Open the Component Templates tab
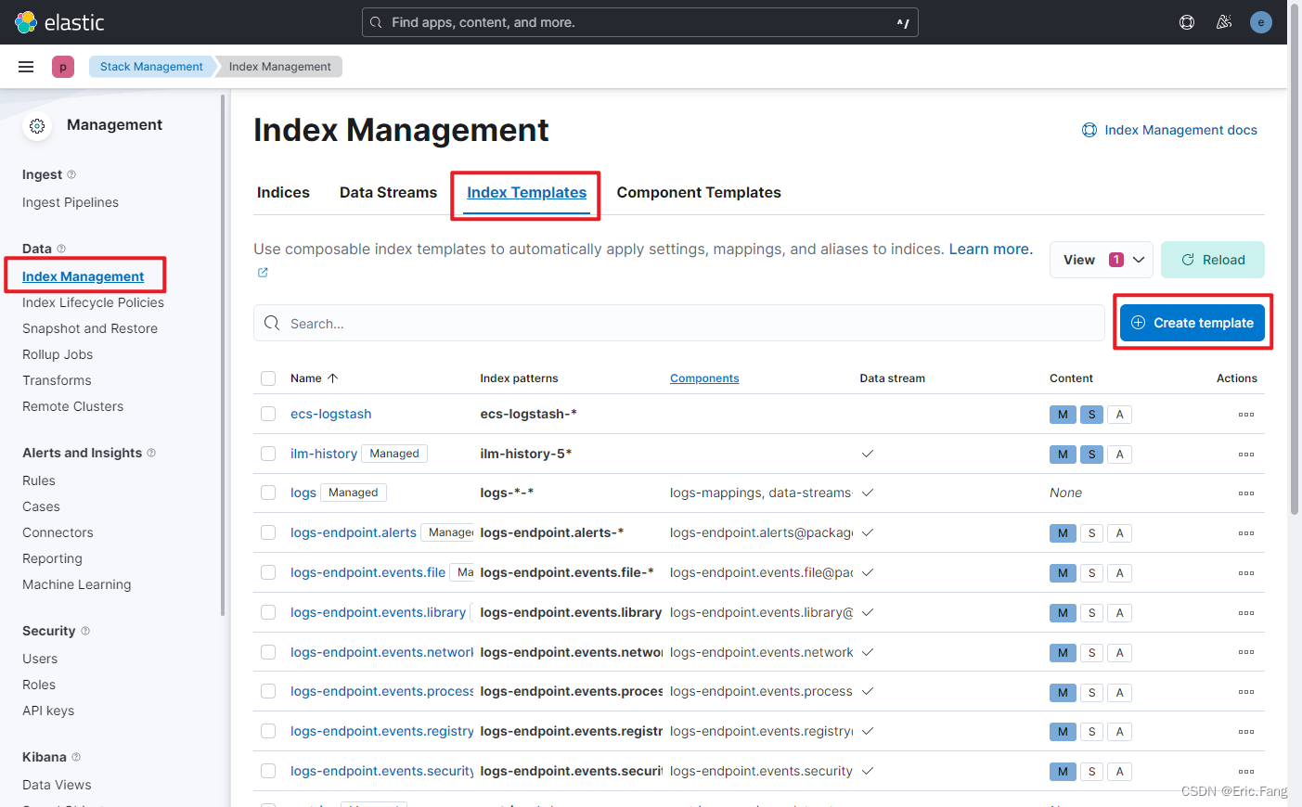This screenshot has height=807, width=1302. 699,192
